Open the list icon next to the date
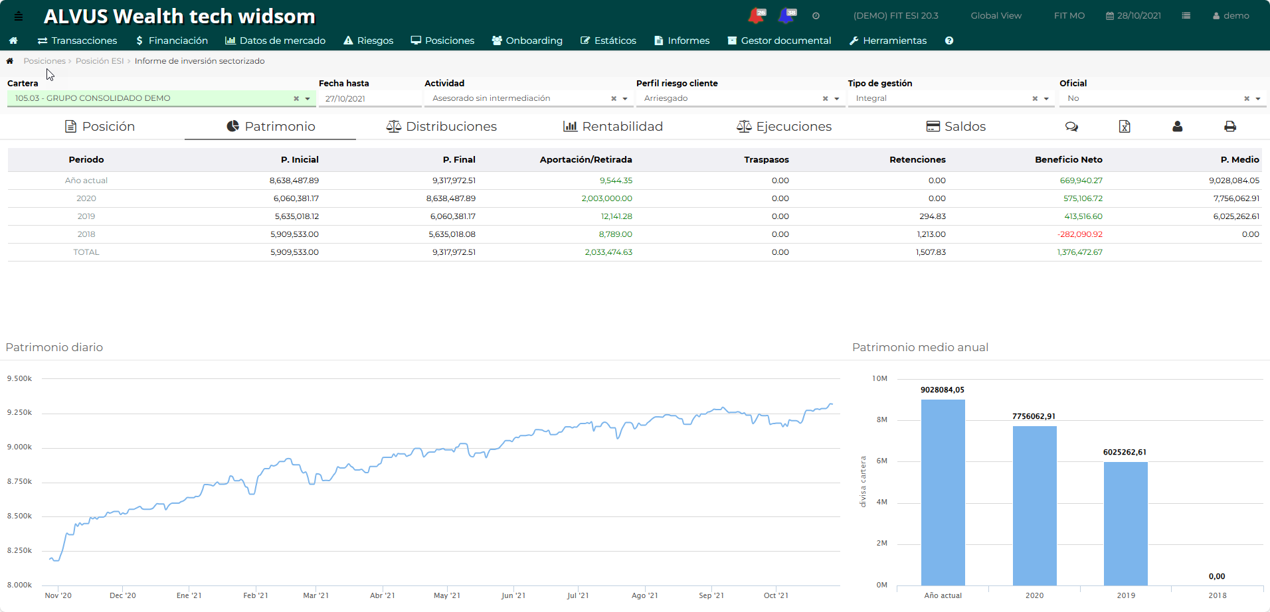 (x=1186, y=16)
